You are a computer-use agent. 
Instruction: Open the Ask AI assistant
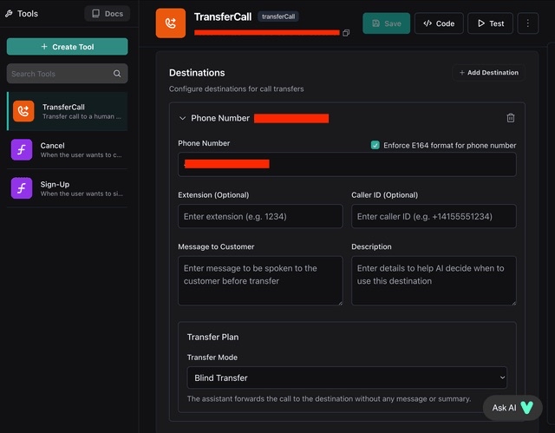(x=513, y=408)
